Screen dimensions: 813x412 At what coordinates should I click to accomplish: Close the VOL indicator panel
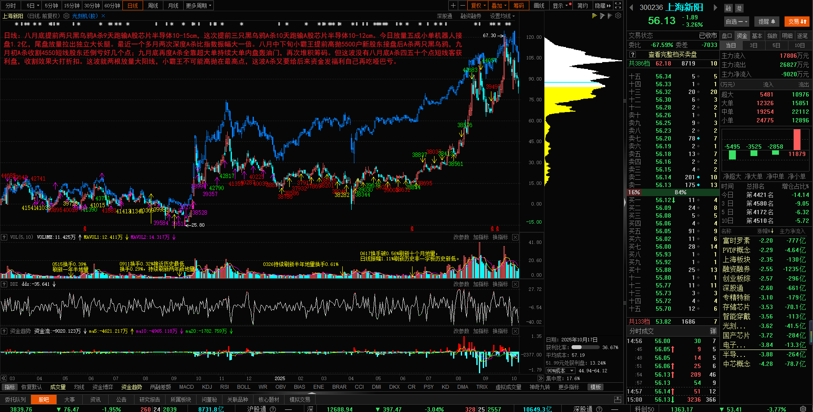point(515,237)
